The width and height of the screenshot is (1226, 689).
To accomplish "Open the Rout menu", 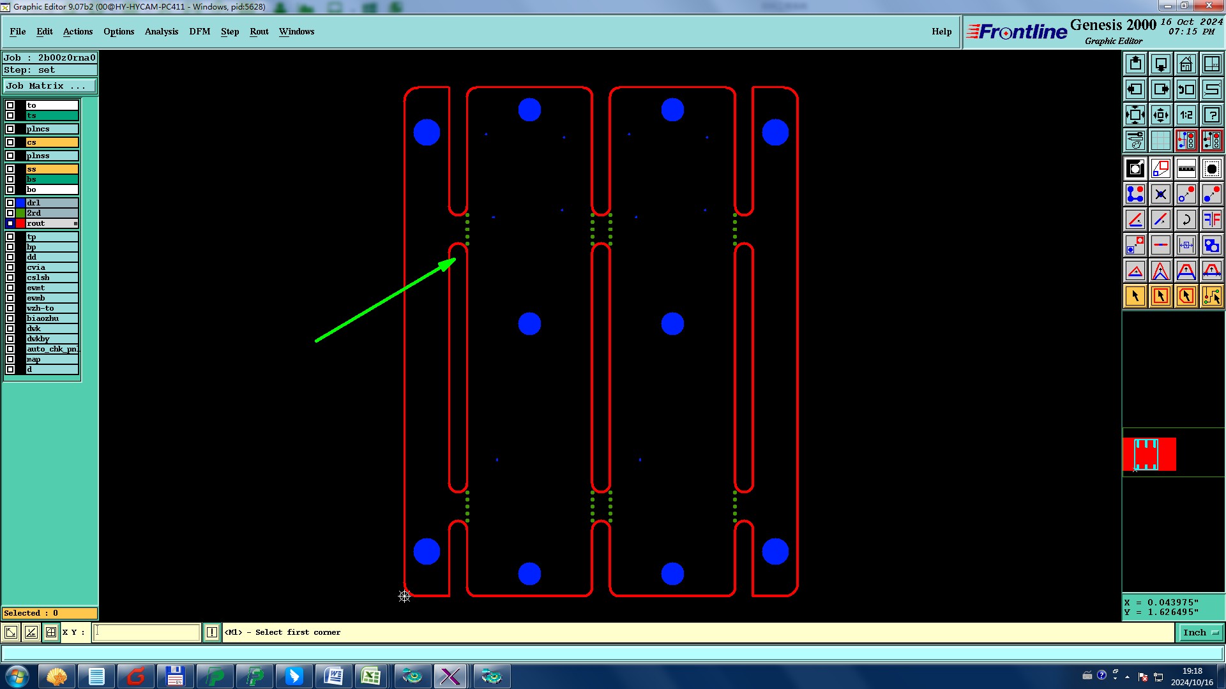I will pos(259,31).
